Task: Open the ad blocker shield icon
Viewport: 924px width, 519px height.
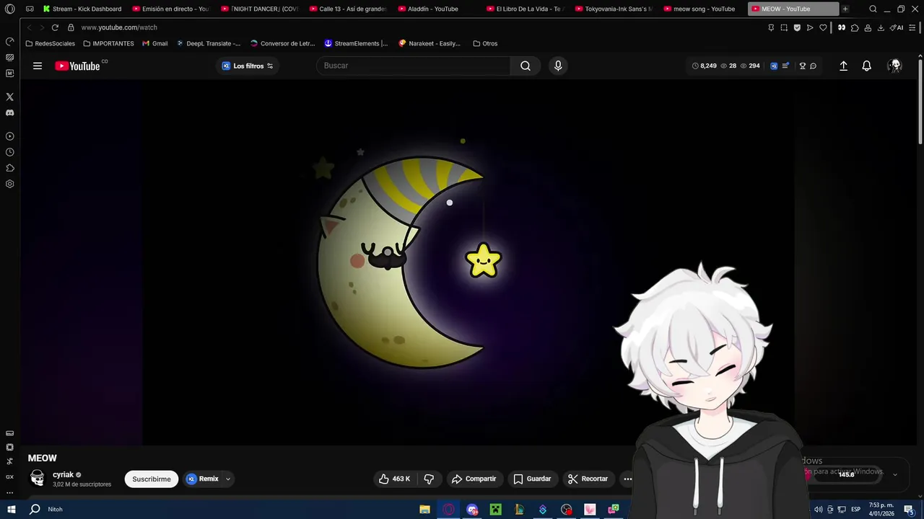Action: [797, 27]
